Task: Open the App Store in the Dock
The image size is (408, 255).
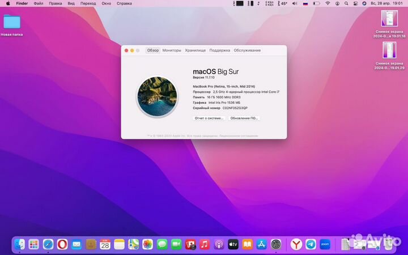Action: click(261, 244)
